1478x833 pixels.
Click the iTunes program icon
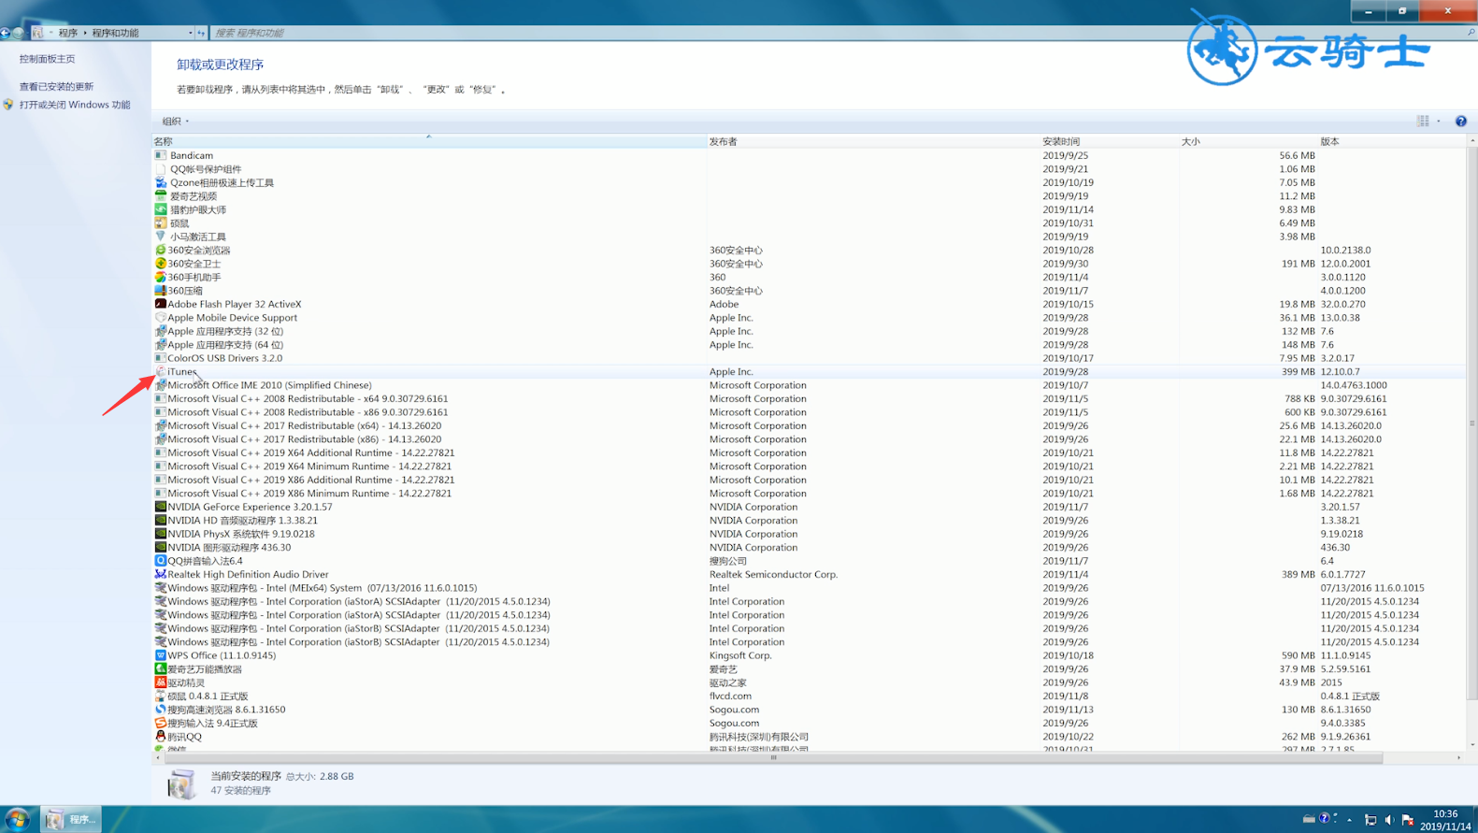click(161, 371)
